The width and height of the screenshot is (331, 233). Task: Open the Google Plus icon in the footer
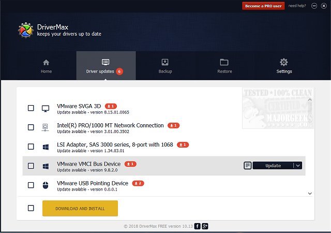[205, 226]
